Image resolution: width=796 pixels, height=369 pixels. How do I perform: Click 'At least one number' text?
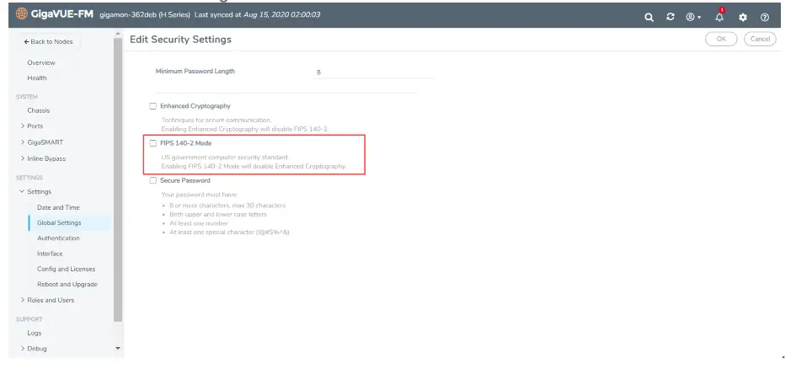pos(199,223)
